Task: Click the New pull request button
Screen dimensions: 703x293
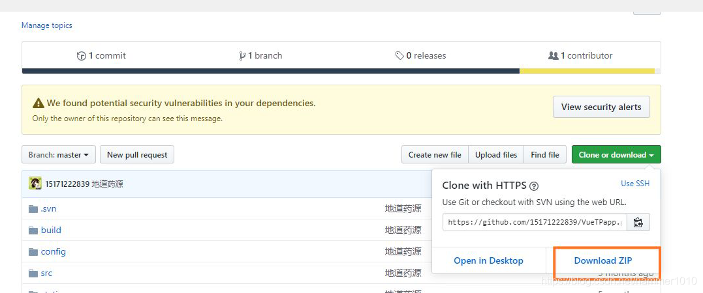Action: 137,155
